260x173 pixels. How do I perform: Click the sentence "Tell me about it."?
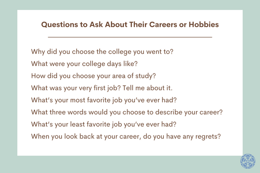[153, 88]
